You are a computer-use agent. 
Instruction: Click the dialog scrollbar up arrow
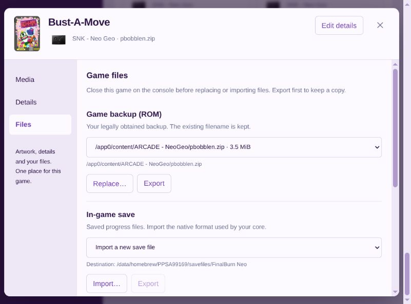pyautogui.click(x=395, y=64)
